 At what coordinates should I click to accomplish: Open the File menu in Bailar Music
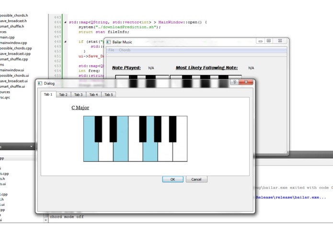111,50
